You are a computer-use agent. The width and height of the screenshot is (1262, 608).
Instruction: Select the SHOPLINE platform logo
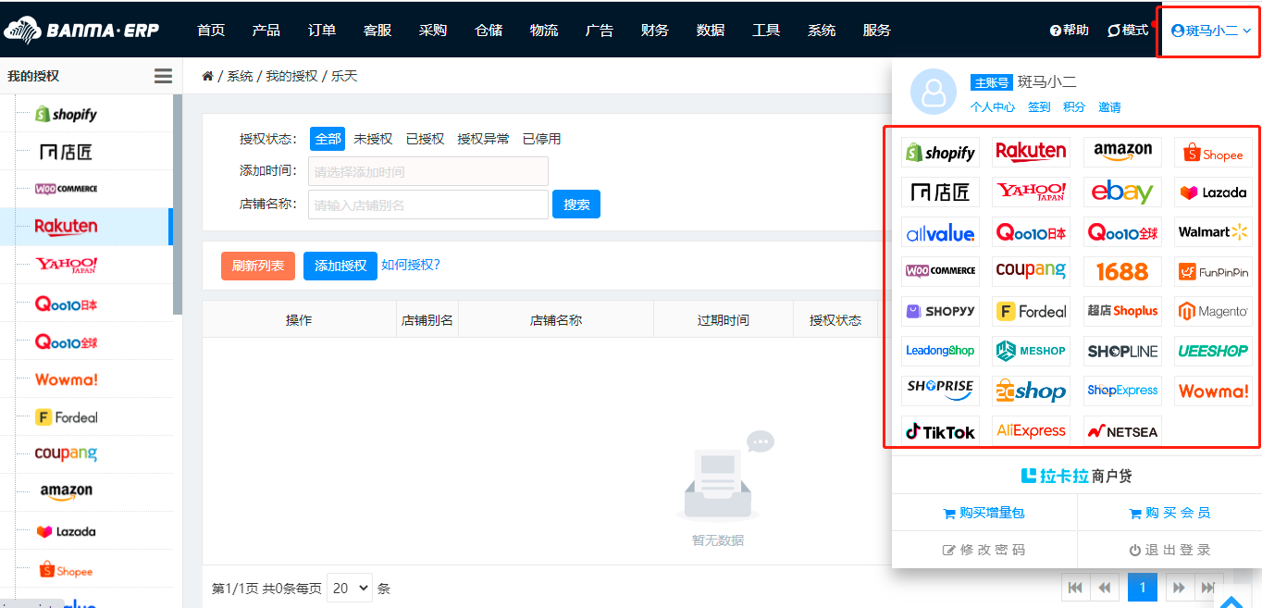1122,351
